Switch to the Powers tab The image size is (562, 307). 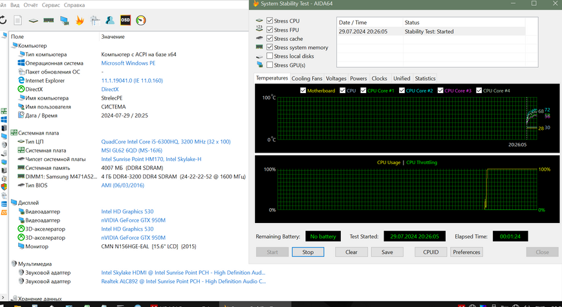358,78
